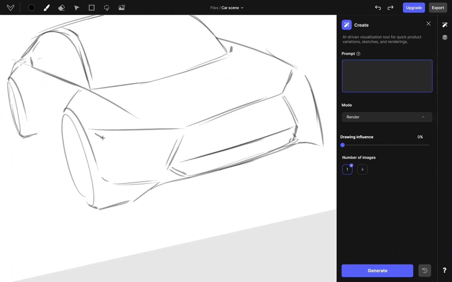
Task: Select 1 as number of images
Action: pyautogui.click(x=347, y=169)
